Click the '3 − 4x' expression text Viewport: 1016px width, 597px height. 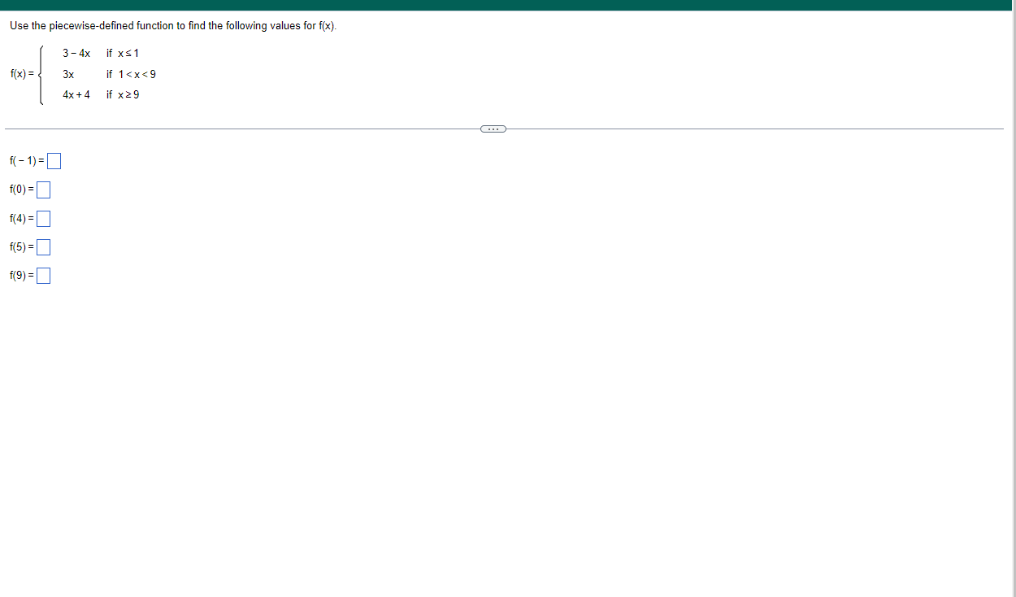[76, 54]
